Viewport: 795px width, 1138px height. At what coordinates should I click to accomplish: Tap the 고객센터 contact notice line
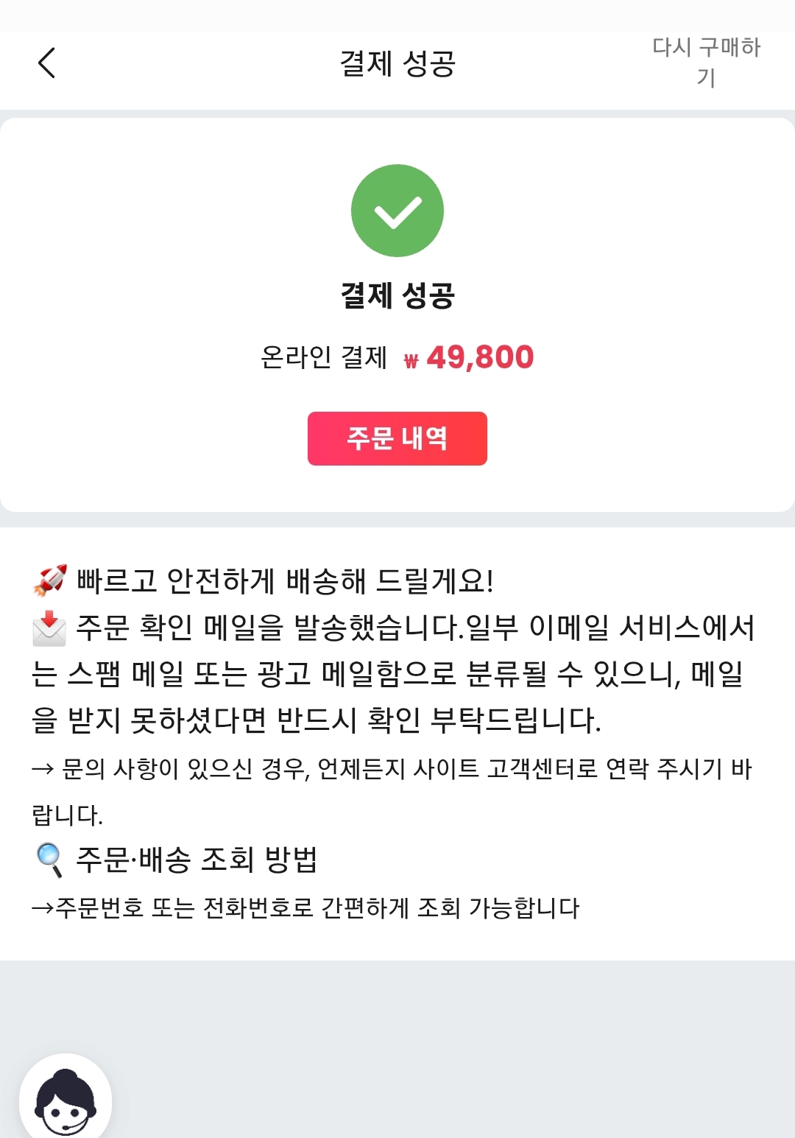coord(392,791)
